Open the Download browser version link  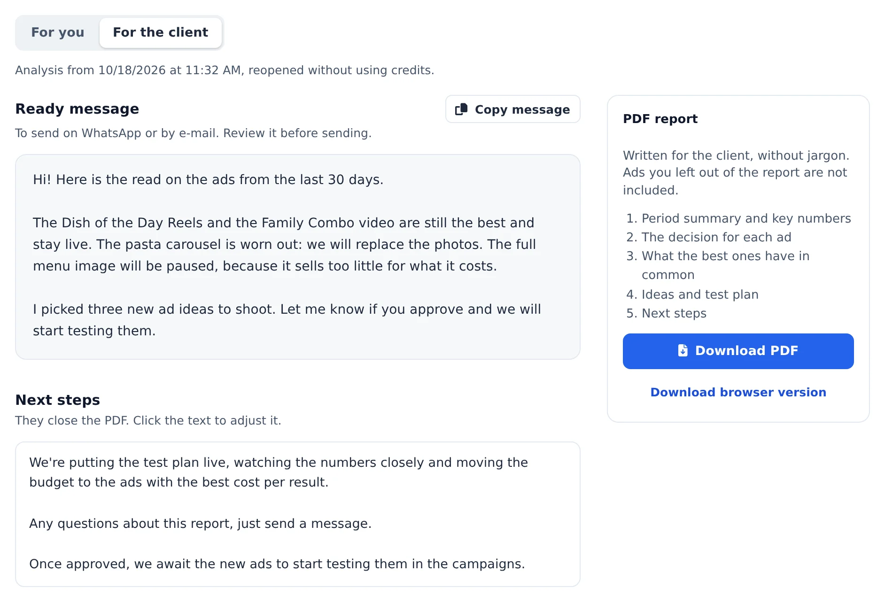(738, 392)
